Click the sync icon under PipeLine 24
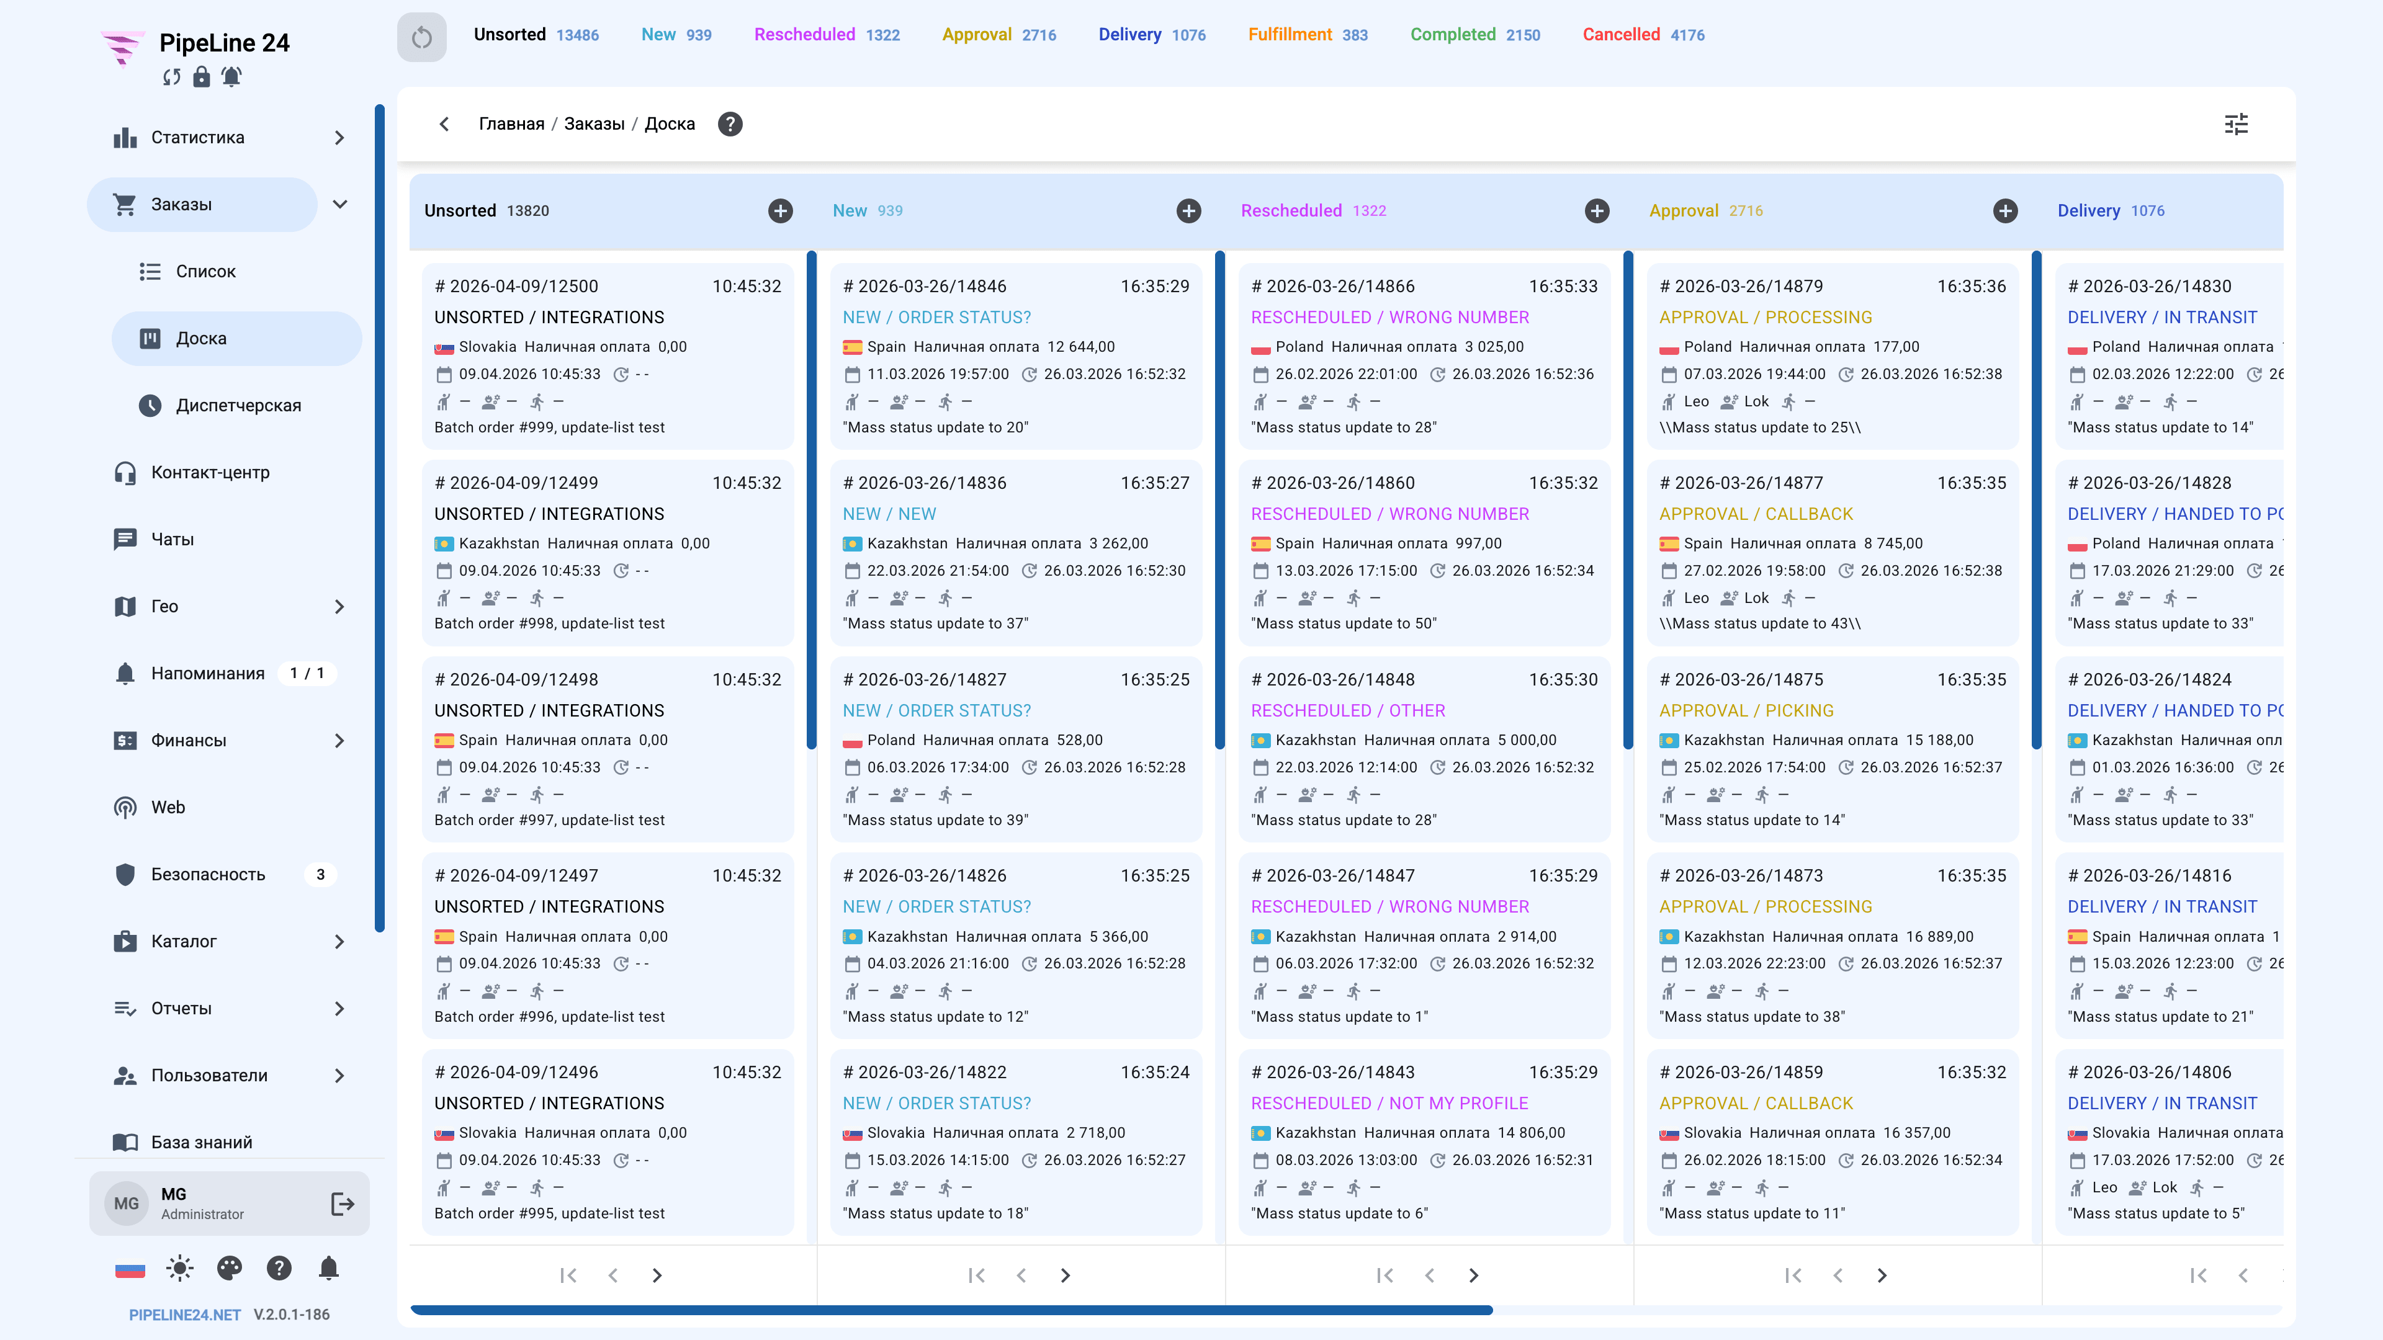 click(x=171, y=77)
